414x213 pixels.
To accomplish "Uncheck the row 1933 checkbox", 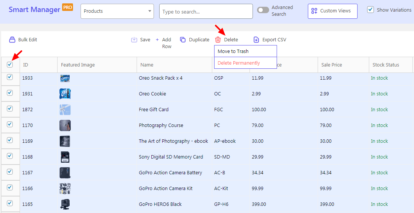I will [10, 77].
